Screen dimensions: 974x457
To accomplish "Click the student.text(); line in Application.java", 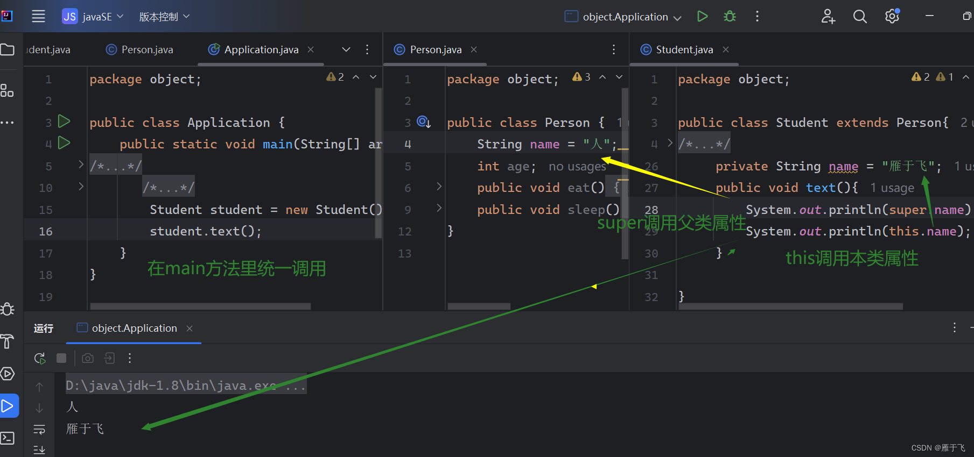I will [206, 231].
